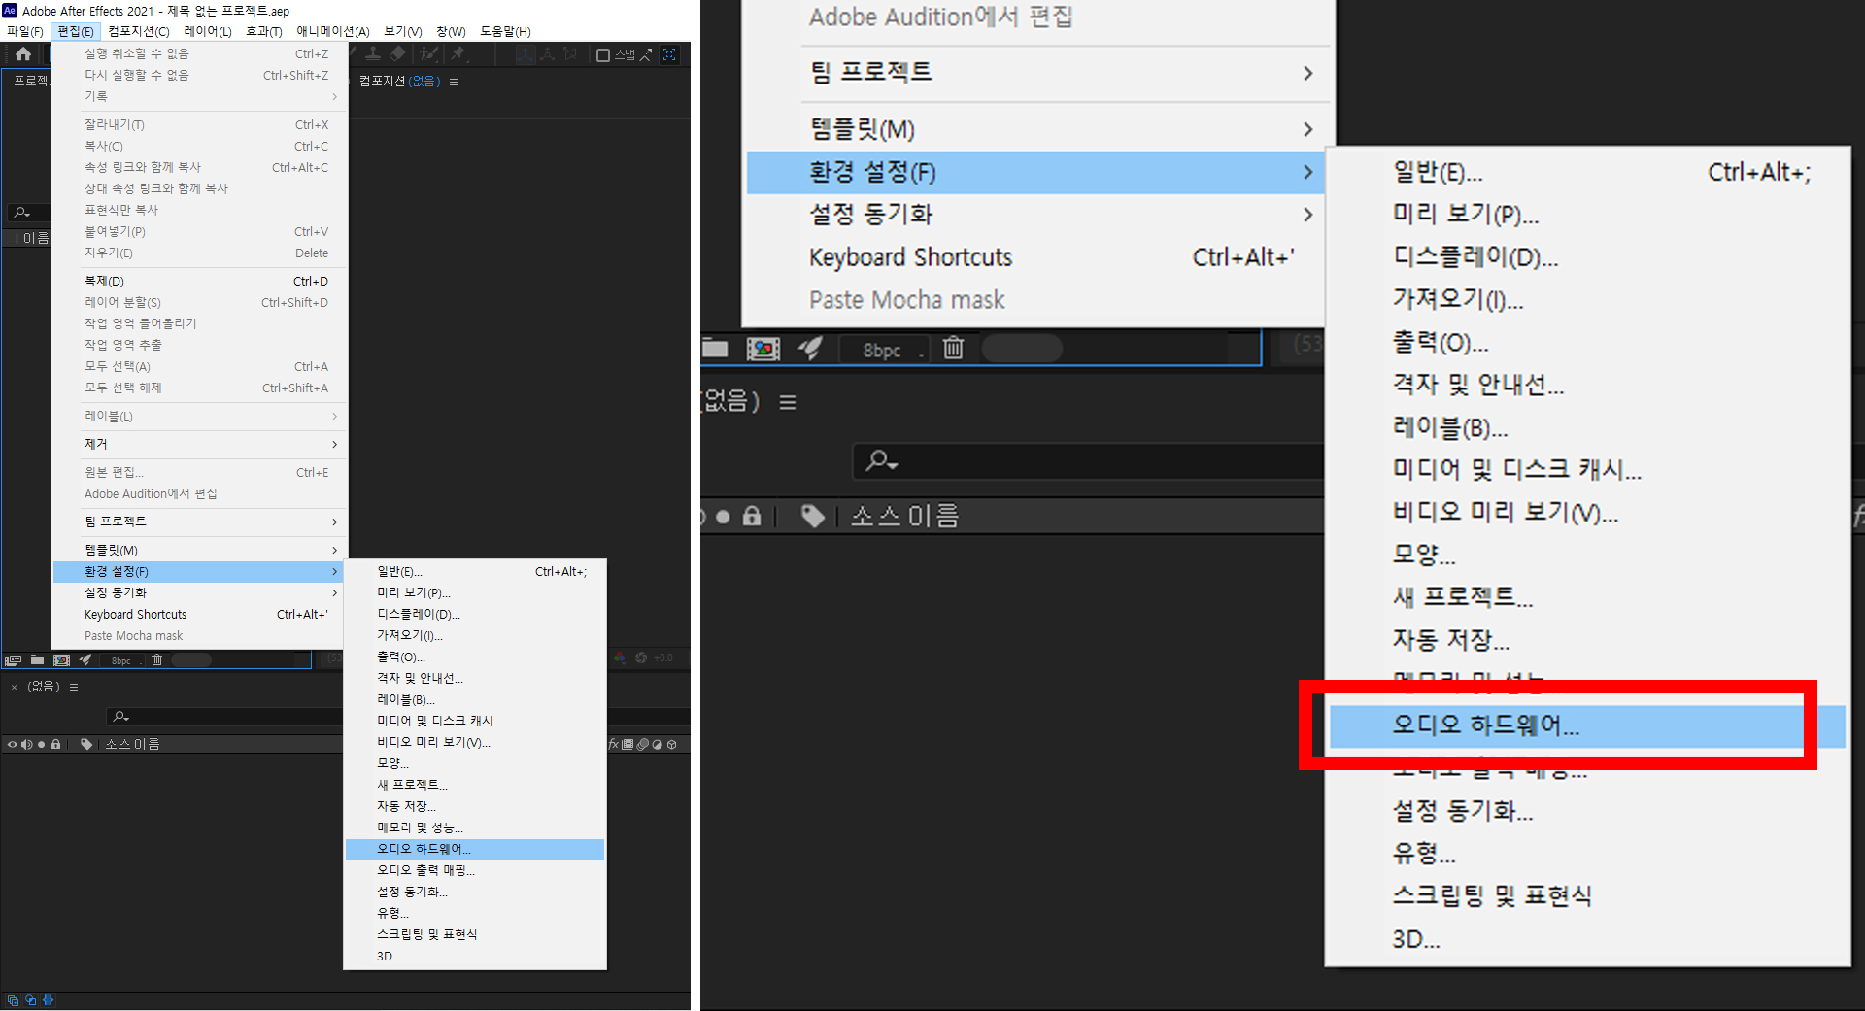The width and height of the screenshot is (1865, 1011).
Task: Open the 파일(F) menu
Action: tap(24, 31)
